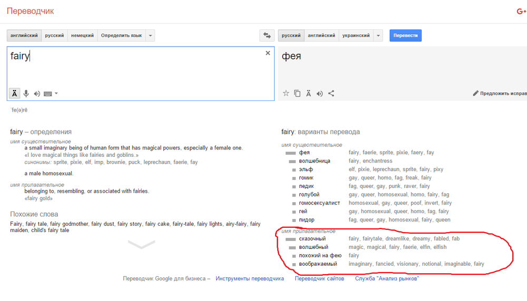This screenshot has height=301, width=527.
Task: Expand definitions with chevron arrow
Action: pos(141,244)
